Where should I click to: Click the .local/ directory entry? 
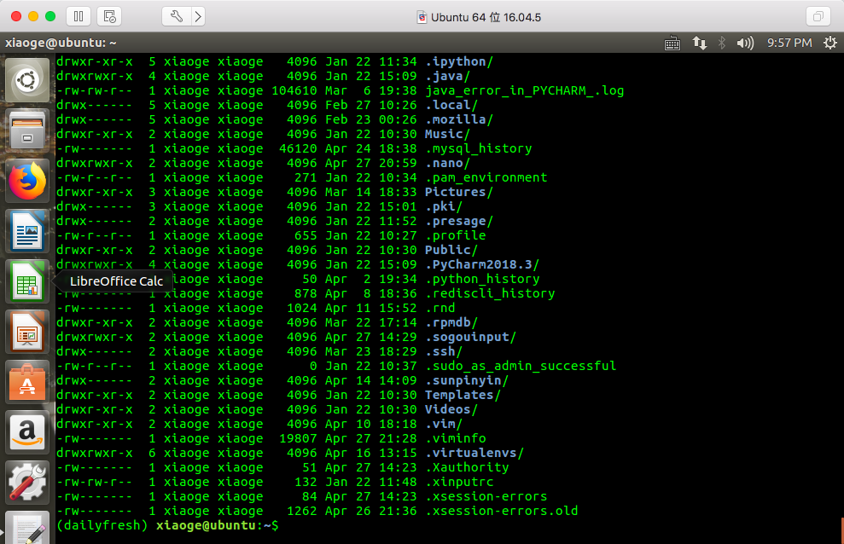click(x=451, y=106)
